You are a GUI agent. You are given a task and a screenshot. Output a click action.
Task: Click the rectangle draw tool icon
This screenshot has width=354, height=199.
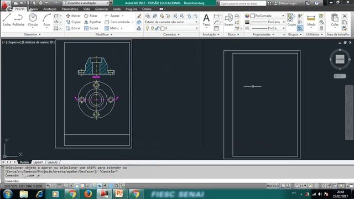click(56, 16)
